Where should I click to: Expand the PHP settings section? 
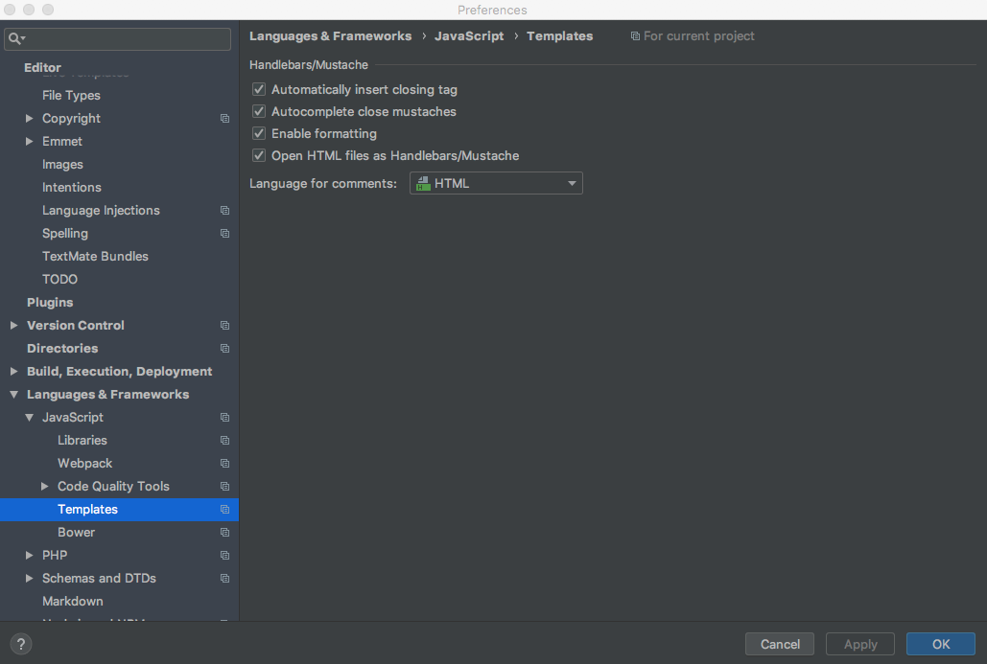pyautogui.click(x=30, y=555)
